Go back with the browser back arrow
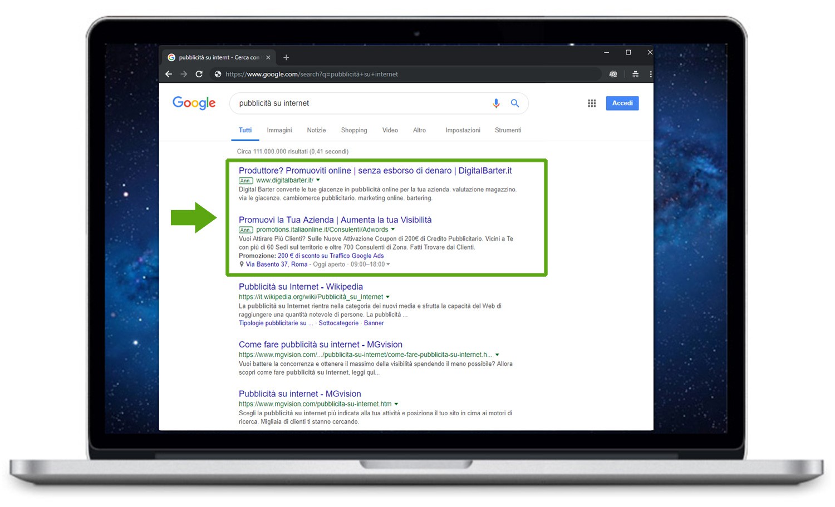835x507 pixels. 169,74
